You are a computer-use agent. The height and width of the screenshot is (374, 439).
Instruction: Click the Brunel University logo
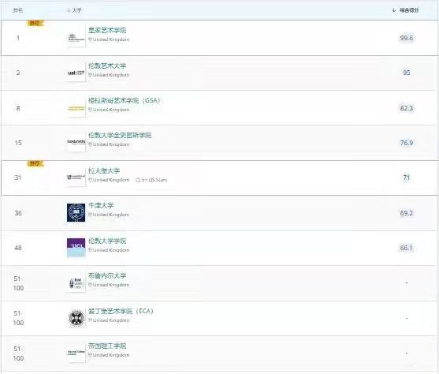point(76,283)
